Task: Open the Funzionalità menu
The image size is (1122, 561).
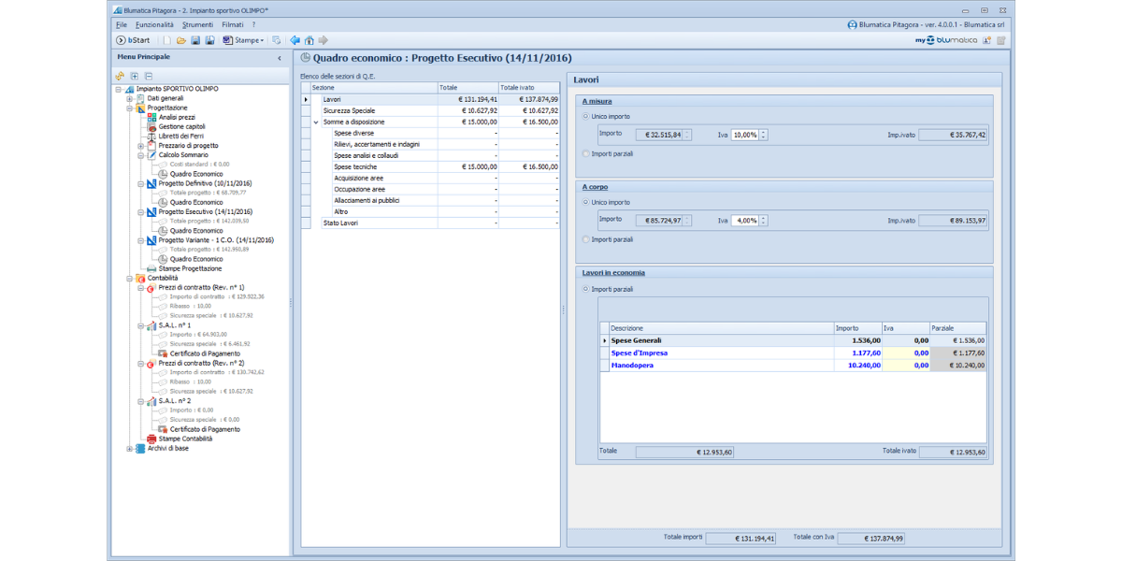Action: (x=154, y=24)
